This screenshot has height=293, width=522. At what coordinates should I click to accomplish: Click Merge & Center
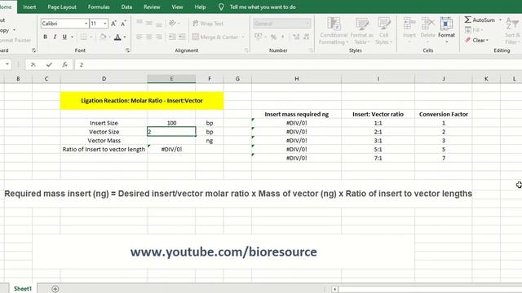click(215, 37)
